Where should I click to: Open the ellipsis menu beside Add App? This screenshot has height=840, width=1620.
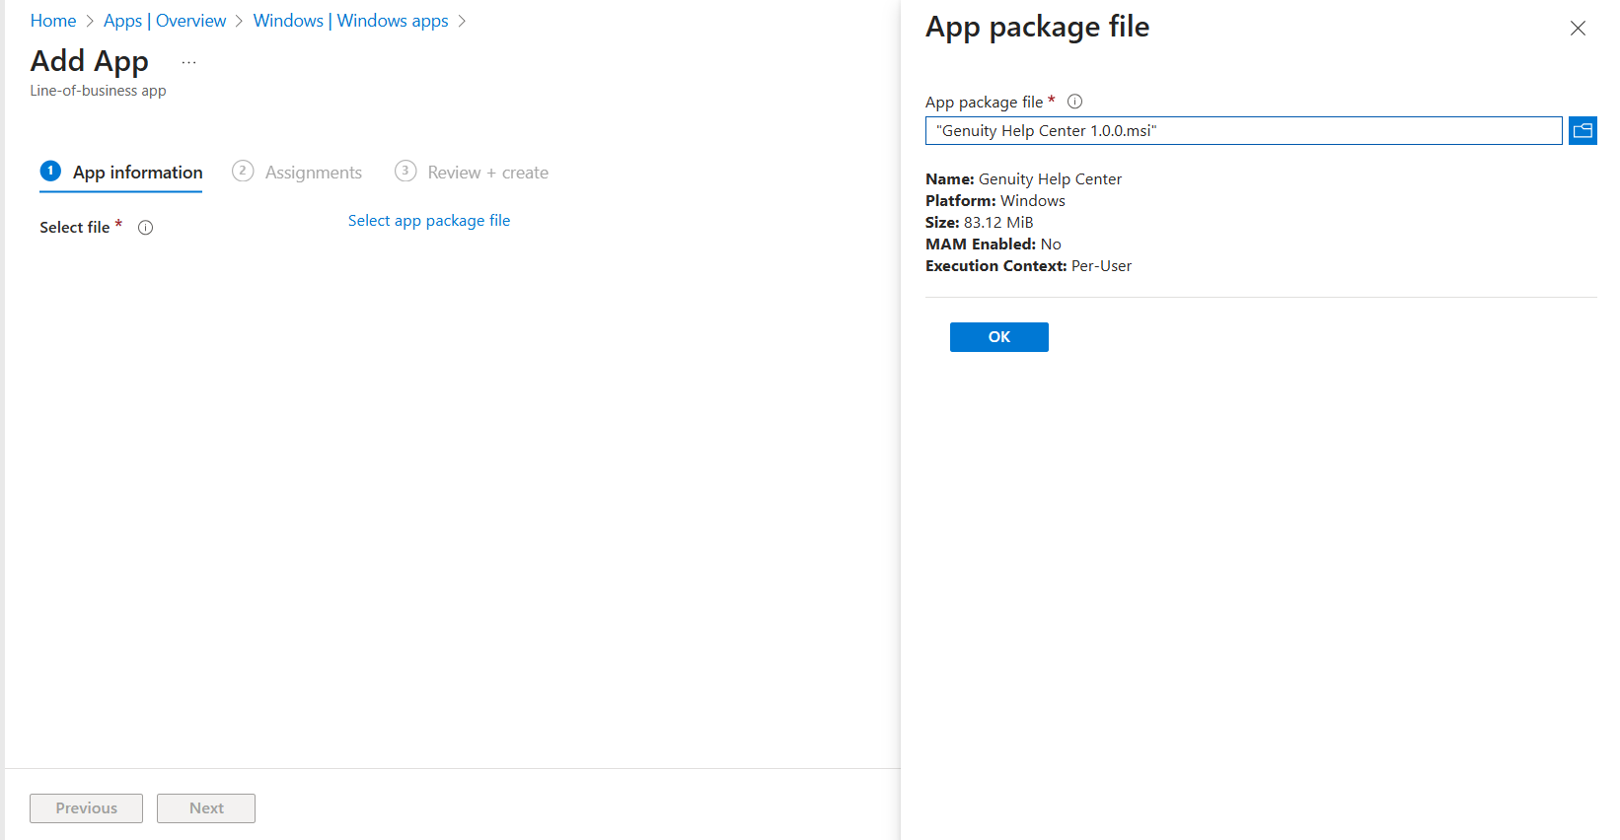[188, 62]
